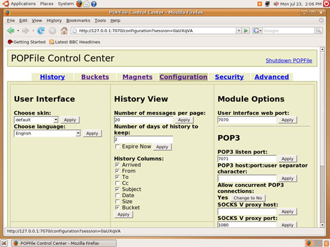The width and height of the screenshot is (330, 247).
Task: Click the show desktop icon in the bottom panel
Action: point(4,243)
